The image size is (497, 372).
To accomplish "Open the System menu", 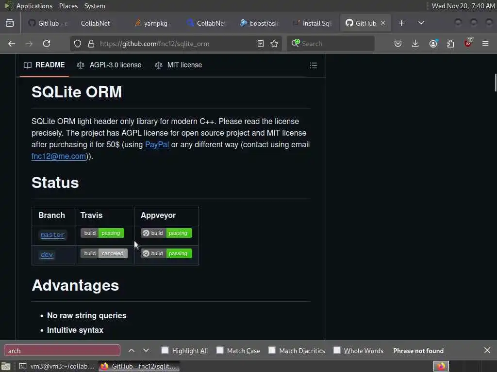I will click(95, 6).
